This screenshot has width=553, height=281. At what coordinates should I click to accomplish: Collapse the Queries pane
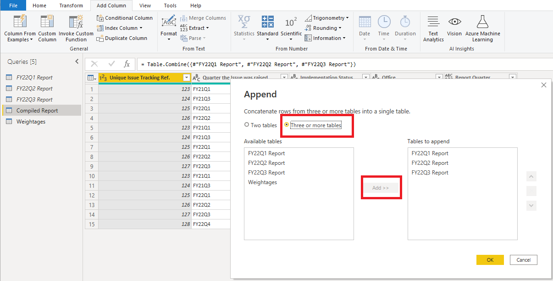pyautogui.click(x=77, y=62)
